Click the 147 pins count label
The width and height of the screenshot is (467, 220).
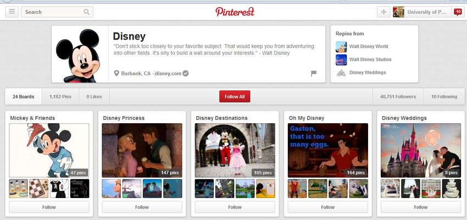(x=170, y=173)
